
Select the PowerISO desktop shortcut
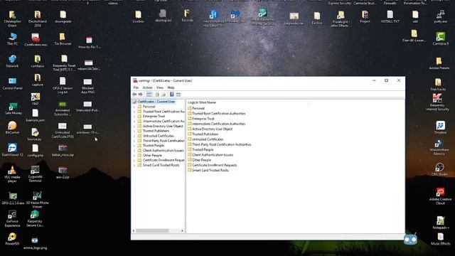coord(12,239)
